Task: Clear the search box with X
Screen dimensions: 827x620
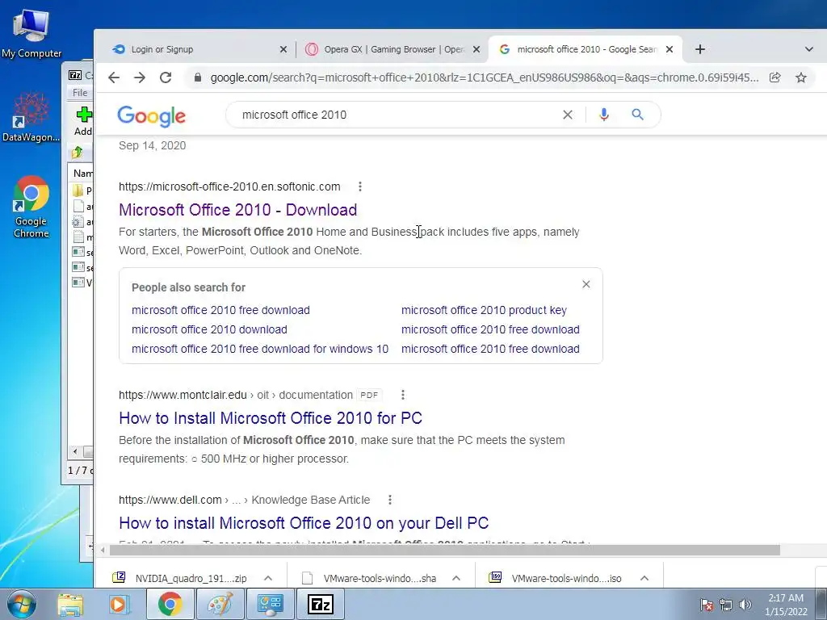Action: (568, 115)
